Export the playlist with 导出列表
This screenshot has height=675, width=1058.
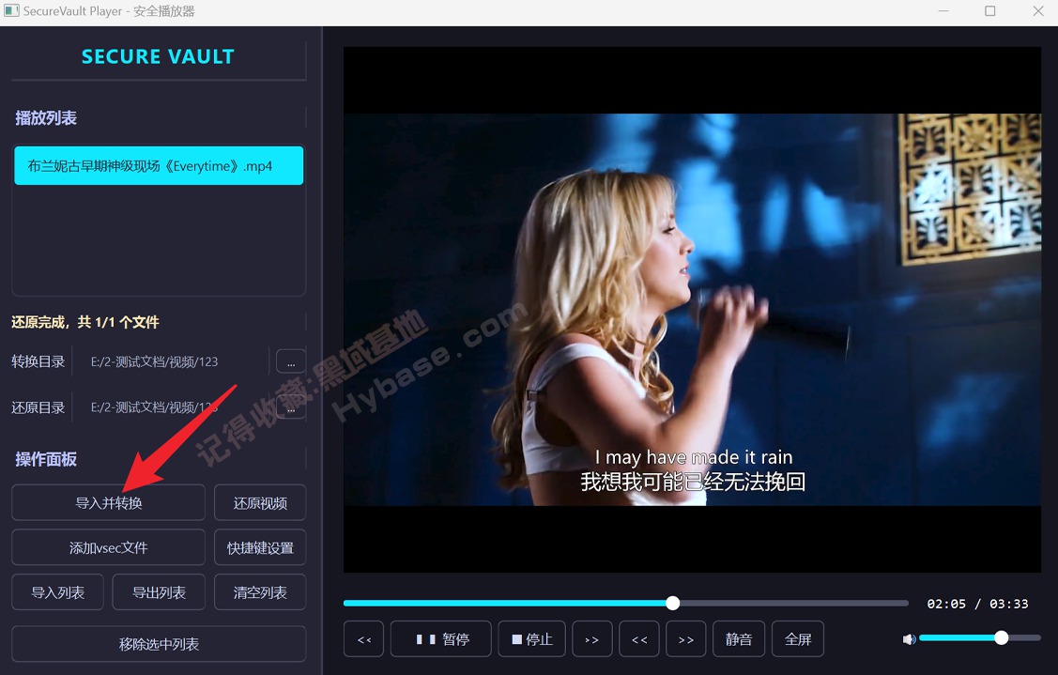point(159,591)
